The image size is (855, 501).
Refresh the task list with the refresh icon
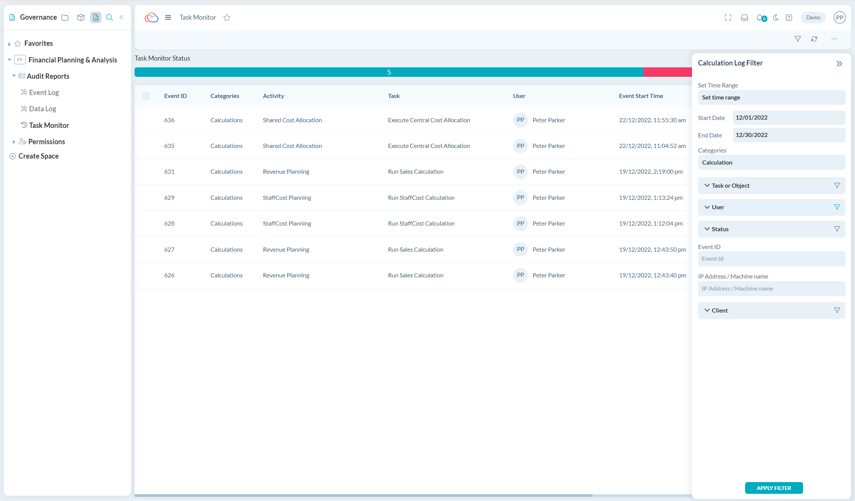[x=814, y=39]
